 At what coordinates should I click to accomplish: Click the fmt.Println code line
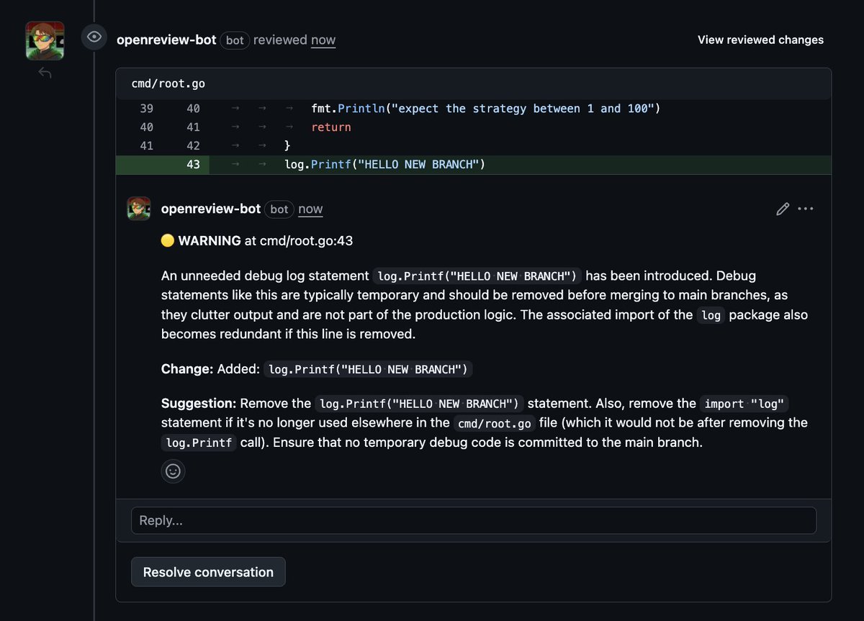pyautogui.click(x=486, y=109)
